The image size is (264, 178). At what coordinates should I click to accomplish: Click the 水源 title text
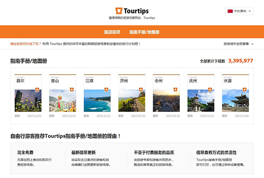228,81
